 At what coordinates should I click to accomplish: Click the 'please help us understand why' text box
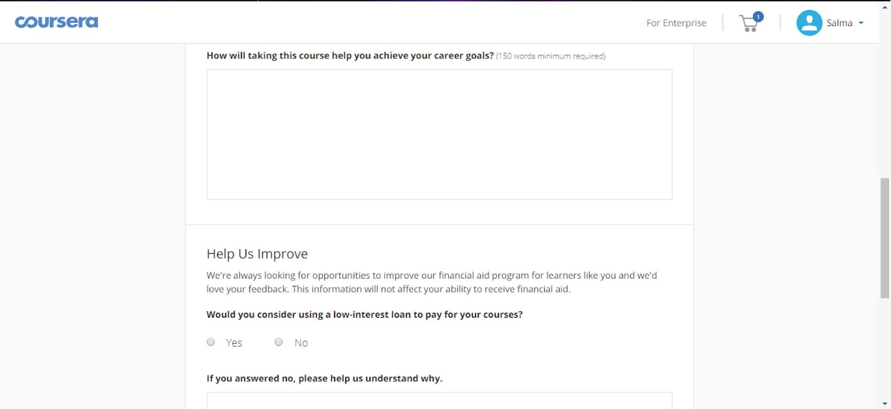[x=439, y=401]
